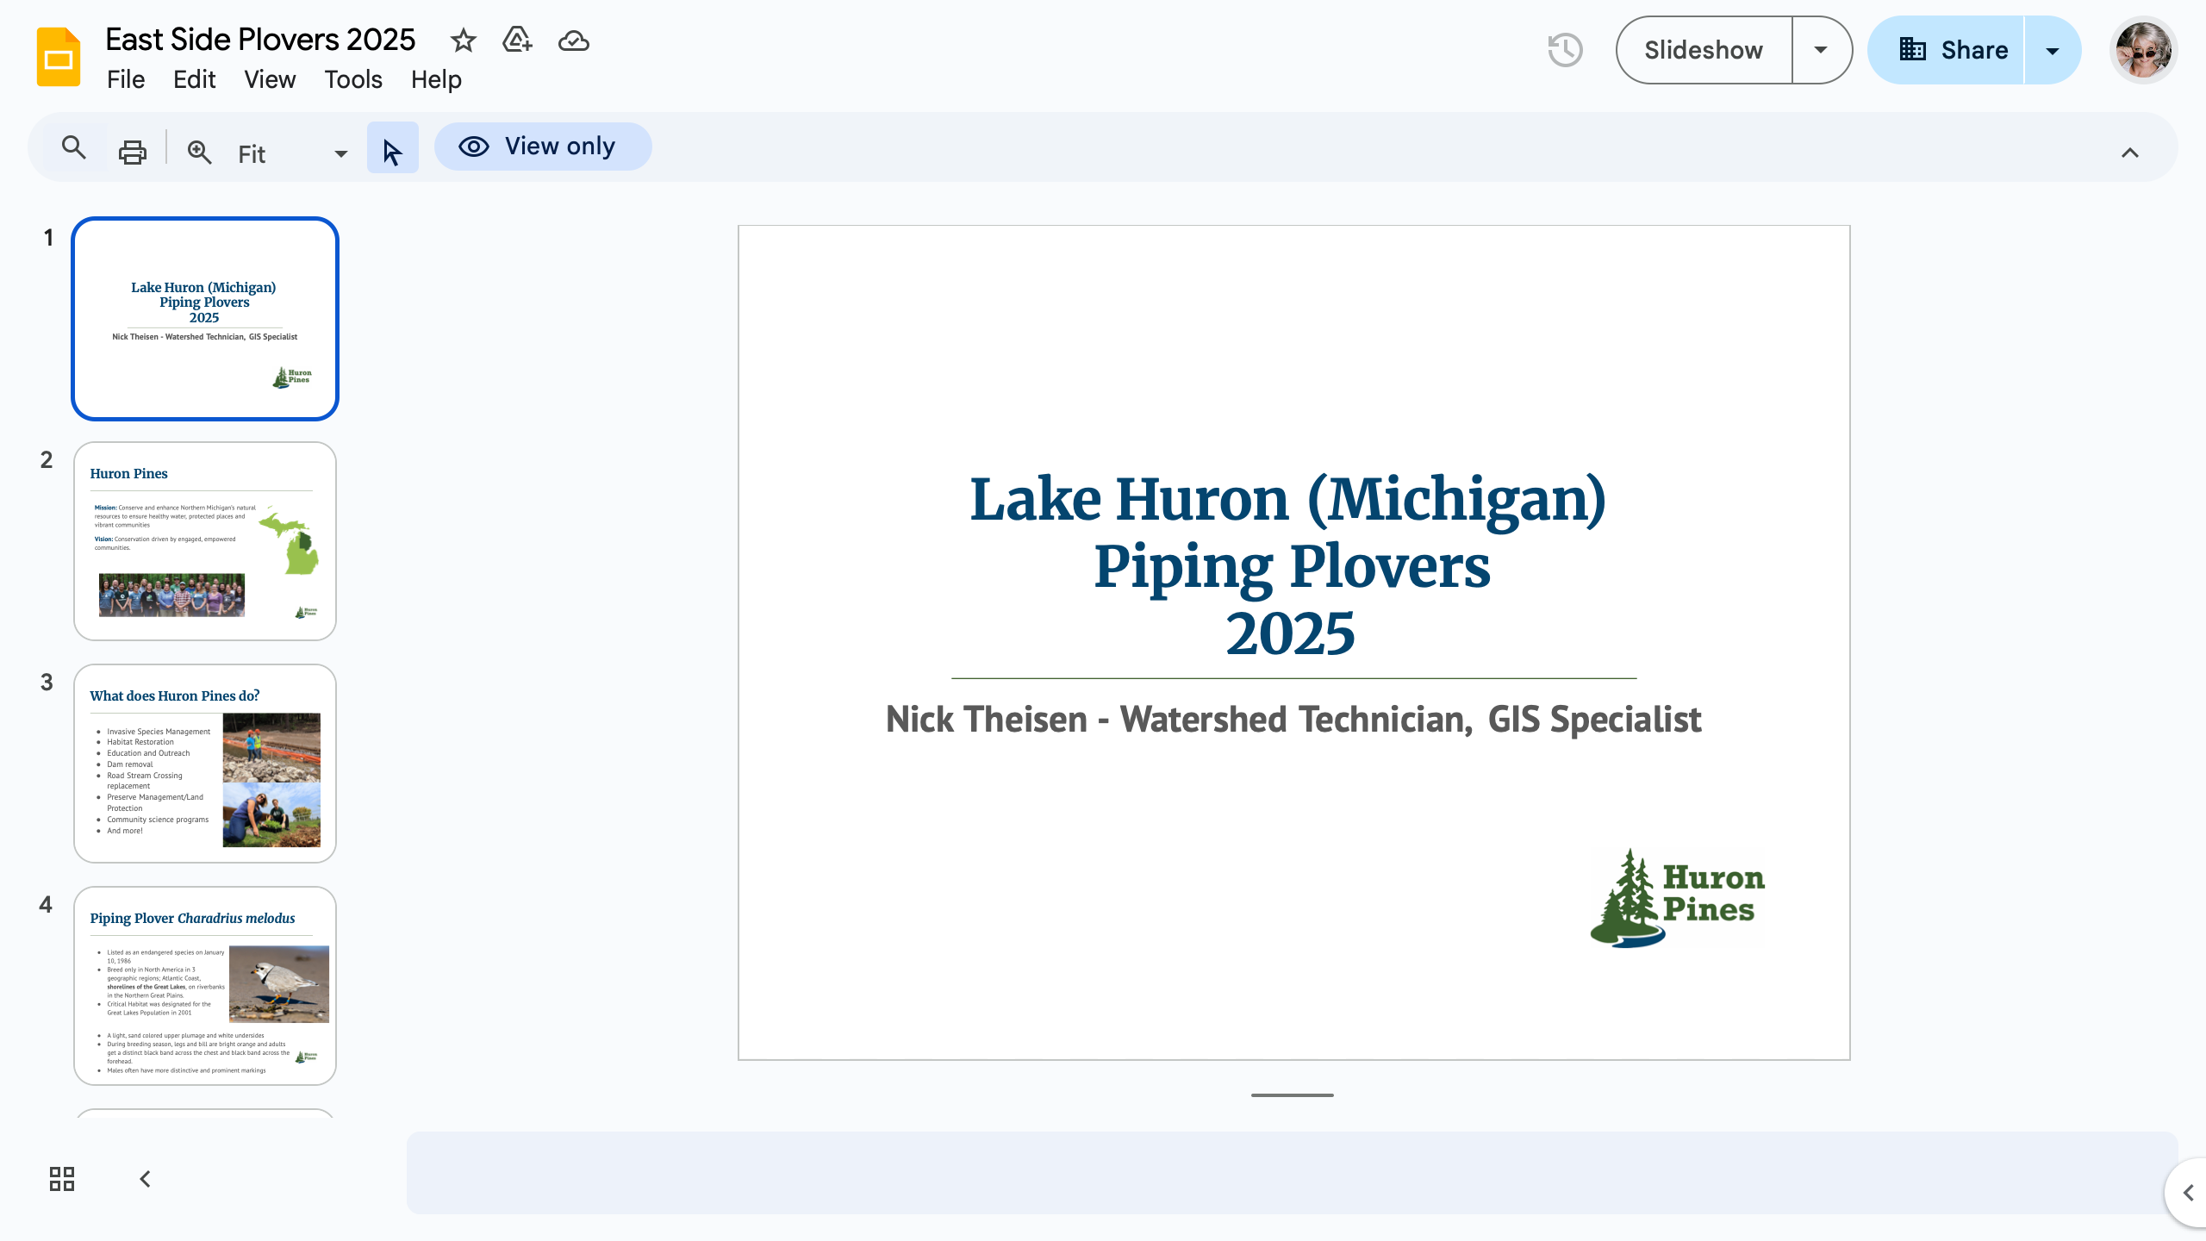Open version history clock icon

point(1565,50)
